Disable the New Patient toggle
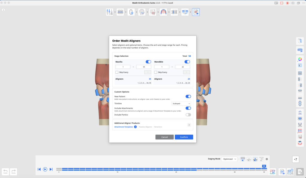 [188, 96]
